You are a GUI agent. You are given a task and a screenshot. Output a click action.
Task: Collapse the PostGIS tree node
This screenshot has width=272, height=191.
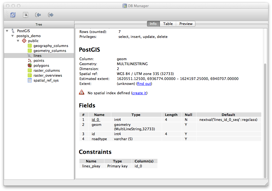pyautogui.click(x=7, y=31)
